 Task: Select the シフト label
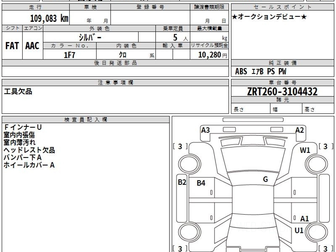click(x=12, y=28)
